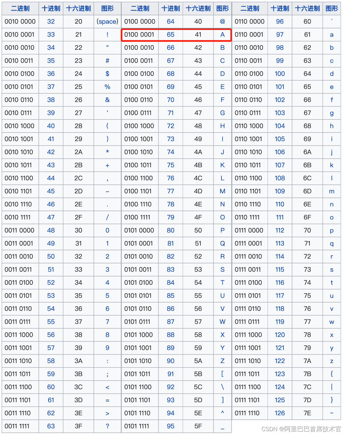Click the backslash \ character link
346x435 pixels.
[222, 387]
